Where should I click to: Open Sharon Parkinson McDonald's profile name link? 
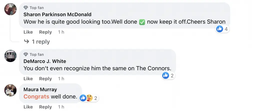57,14
